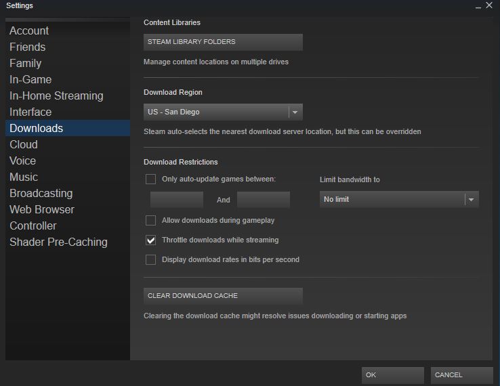Open the Interface settings page
The image size is (500, 386).
(x=68, y=112)
